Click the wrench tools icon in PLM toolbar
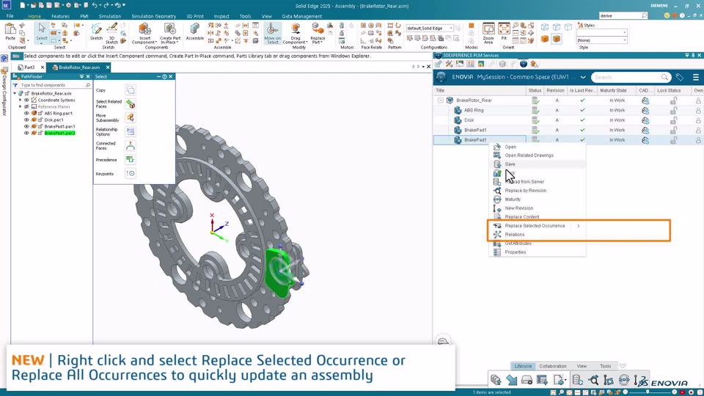 (x=449, y=65)
